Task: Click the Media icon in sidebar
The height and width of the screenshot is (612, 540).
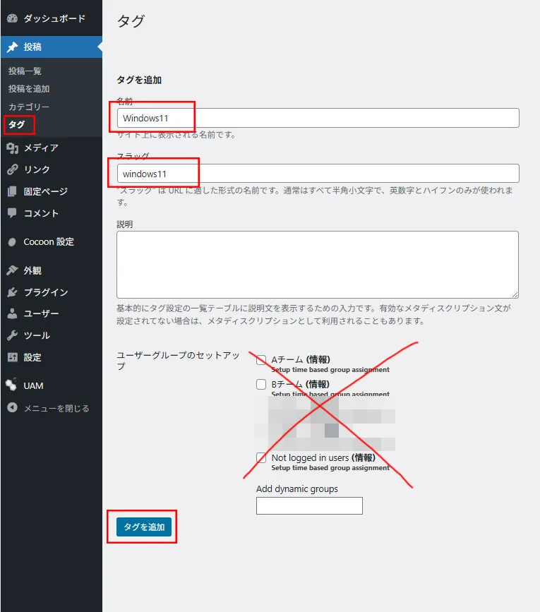Action: (x=12, y=148)
